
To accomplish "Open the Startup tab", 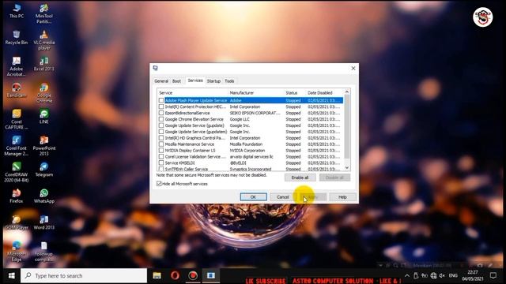I will point(213,81).
